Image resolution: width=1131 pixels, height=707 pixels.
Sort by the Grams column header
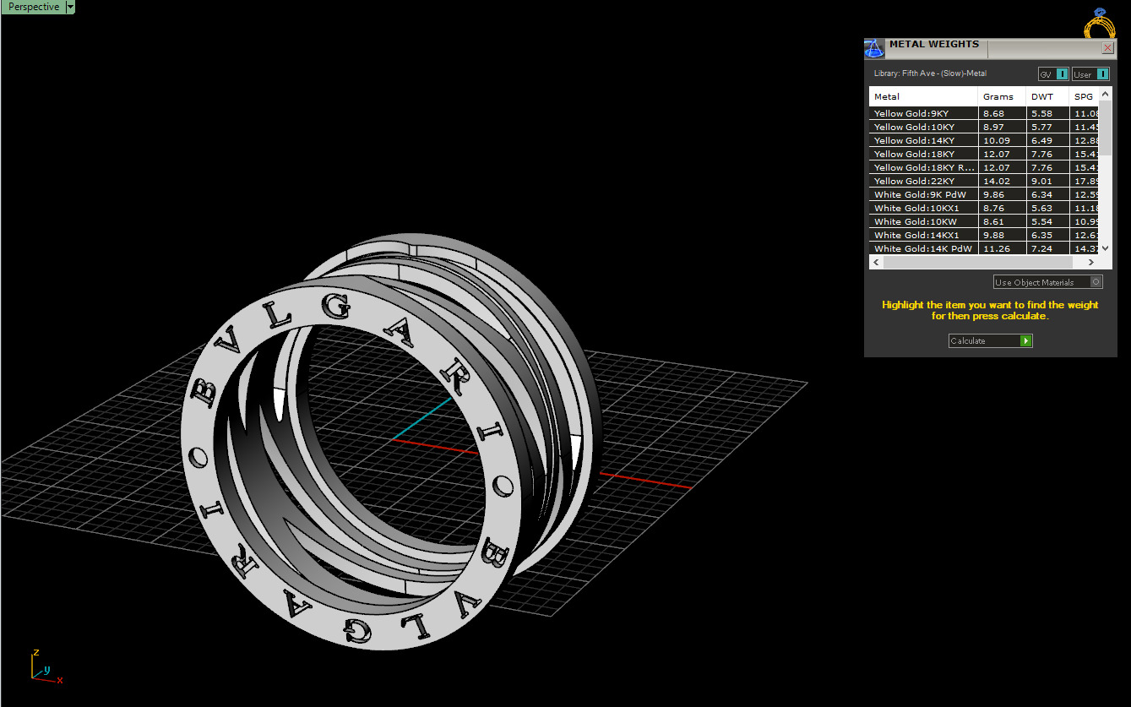pyautogui.click(x=1002, y=96)
